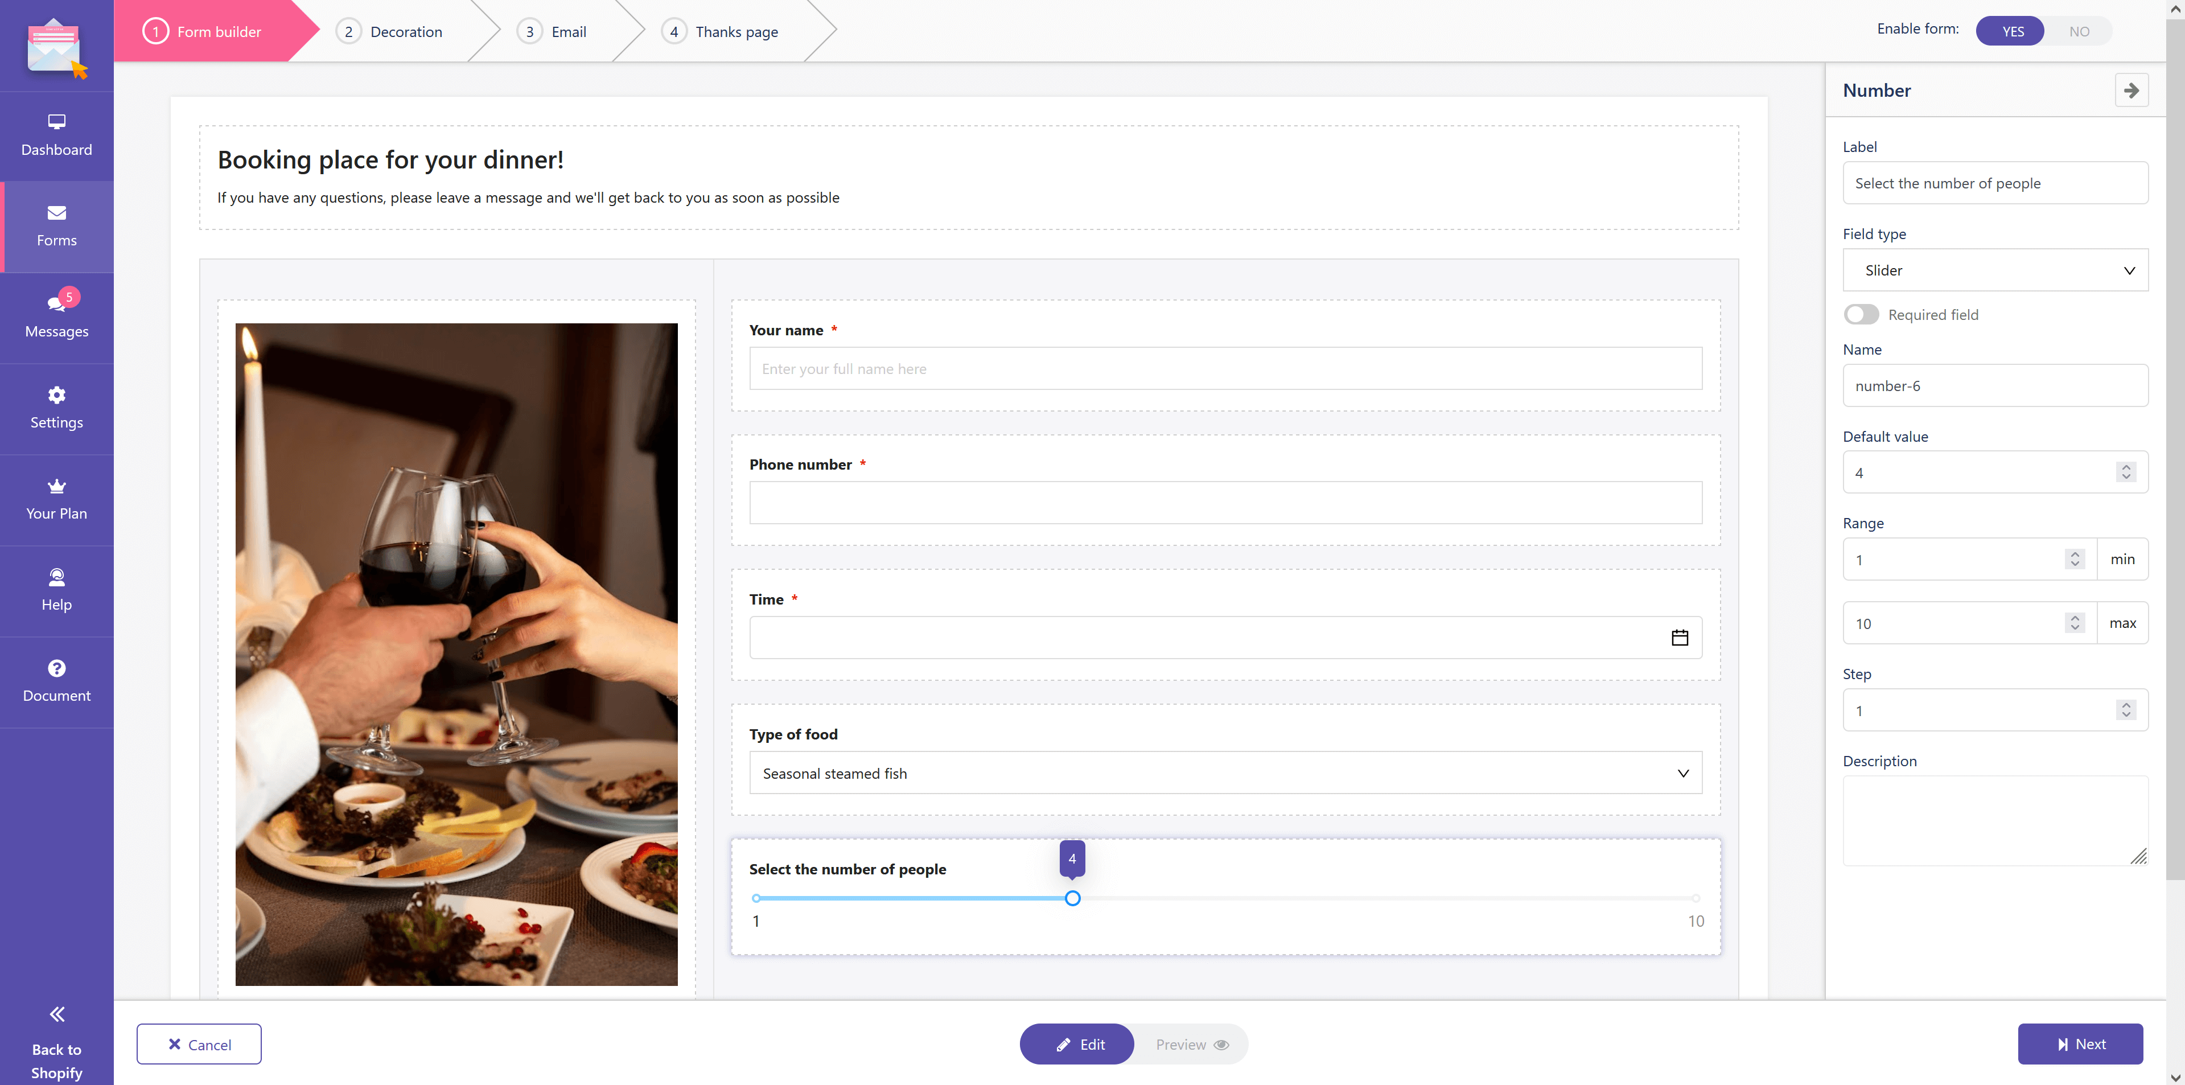Go Back to Shopify double chevron
The image size is (2185, 1085).
click(x=56, y=1014)
